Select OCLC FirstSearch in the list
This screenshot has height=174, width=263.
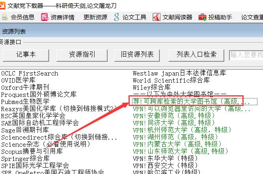pos(30,74)
